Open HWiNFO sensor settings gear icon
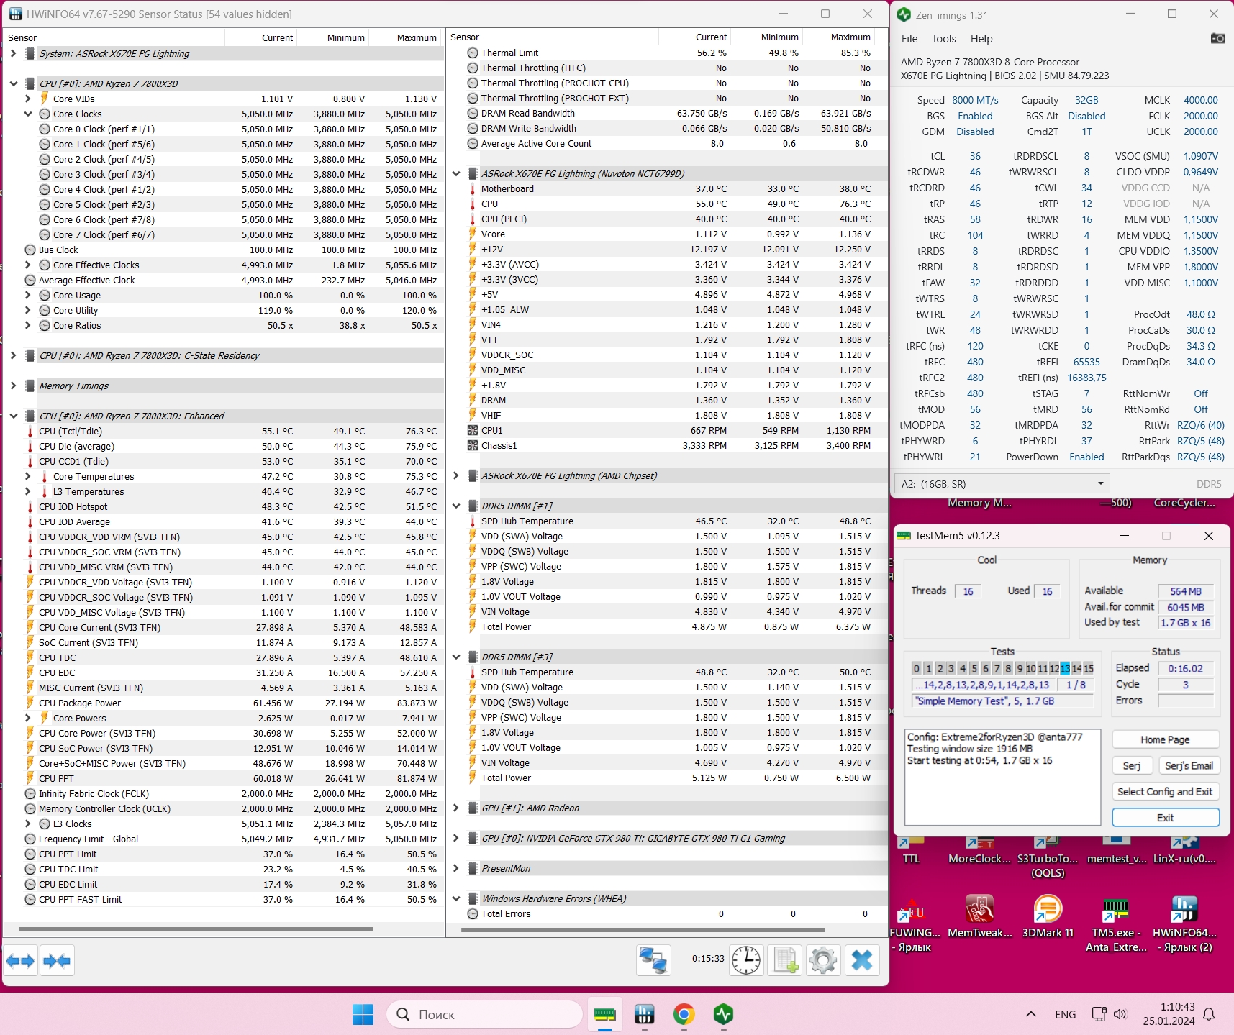 point(823,960)
